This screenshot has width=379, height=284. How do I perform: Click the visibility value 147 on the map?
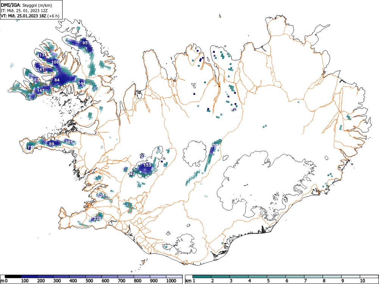pyautogui.click(x=41, y=91)
